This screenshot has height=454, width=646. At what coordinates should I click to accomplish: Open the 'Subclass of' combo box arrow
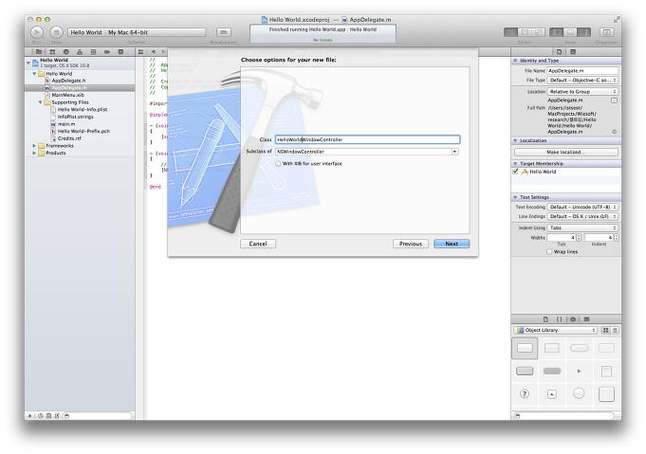pyautogui.click(x=454, y=152)
